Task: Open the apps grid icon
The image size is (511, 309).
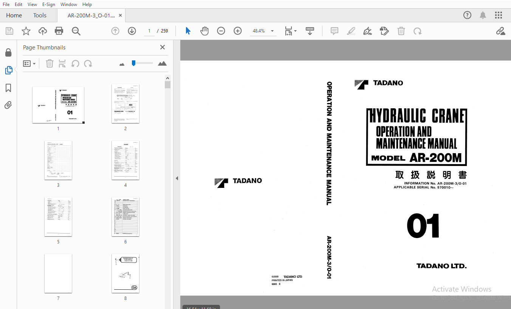Action: [x=499, y=15]
